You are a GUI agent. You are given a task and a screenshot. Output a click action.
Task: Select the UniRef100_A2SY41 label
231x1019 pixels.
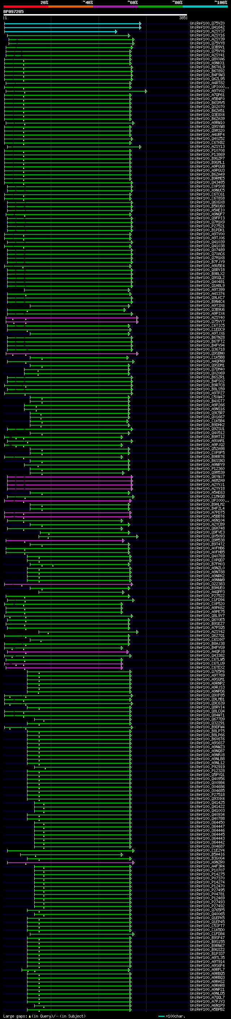pyautogui.click(x=207, y=55)
